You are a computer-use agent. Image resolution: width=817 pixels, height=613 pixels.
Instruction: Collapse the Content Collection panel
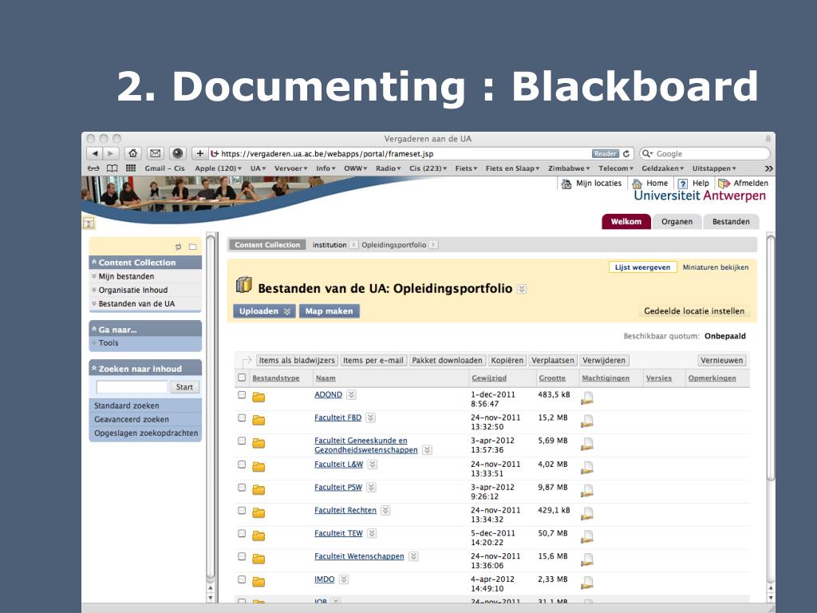tap(94, 262)
